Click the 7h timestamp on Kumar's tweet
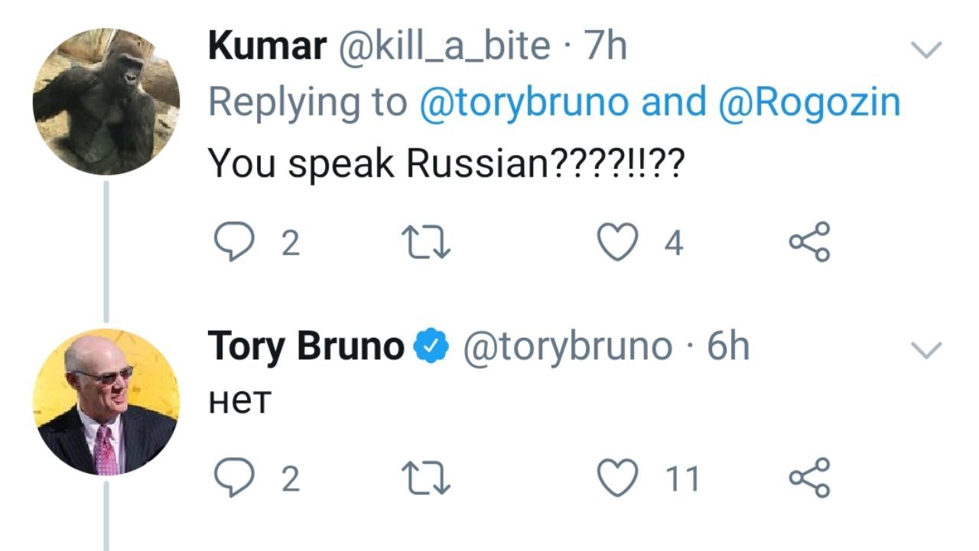This screenshot has height=551, width=979. point(604,47)
